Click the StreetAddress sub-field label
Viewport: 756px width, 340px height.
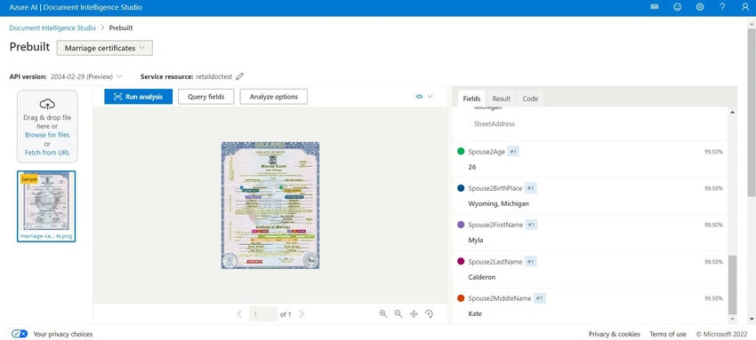tap(495, 124)
